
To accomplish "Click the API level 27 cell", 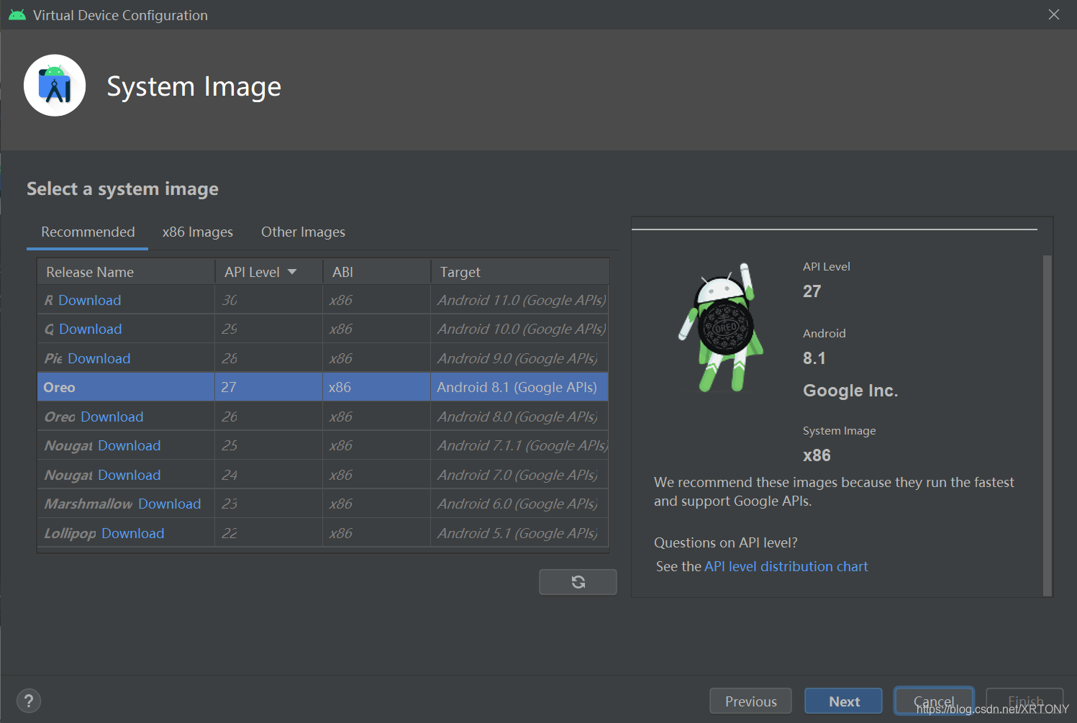I will [269, 387].
